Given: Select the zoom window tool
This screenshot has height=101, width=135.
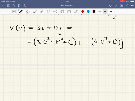Looking at the screenshot, I should pos(14,12).
